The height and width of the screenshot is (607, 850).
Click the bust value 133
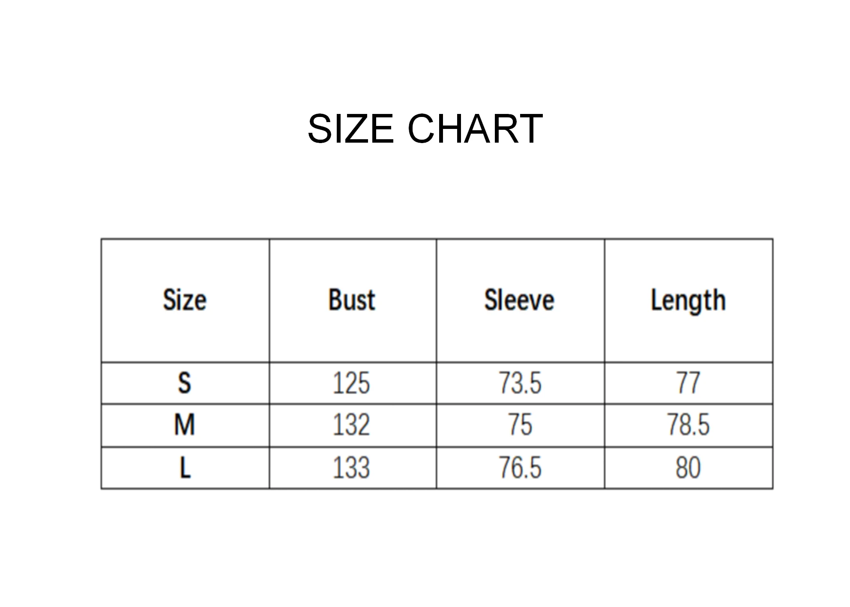351,467
